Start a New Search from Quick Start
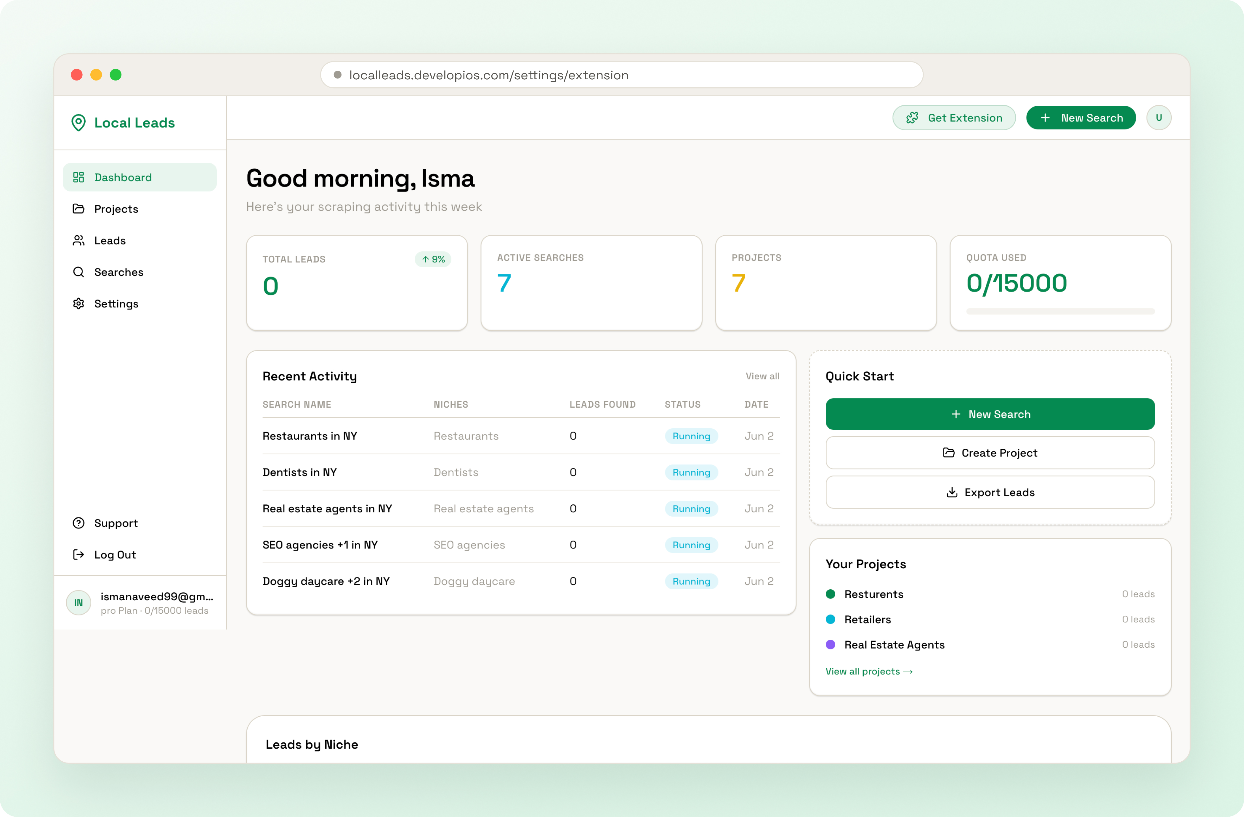Image resolution: width=1244 pixels, height=817 pixels. click(990, 414)
